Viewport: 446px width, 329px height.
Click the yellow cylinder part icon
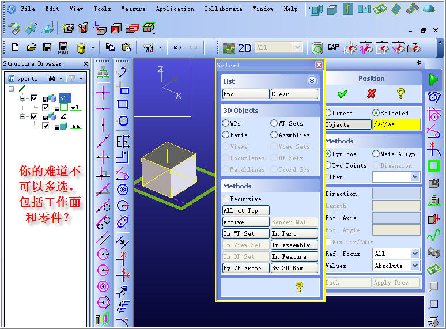(81, 48)
